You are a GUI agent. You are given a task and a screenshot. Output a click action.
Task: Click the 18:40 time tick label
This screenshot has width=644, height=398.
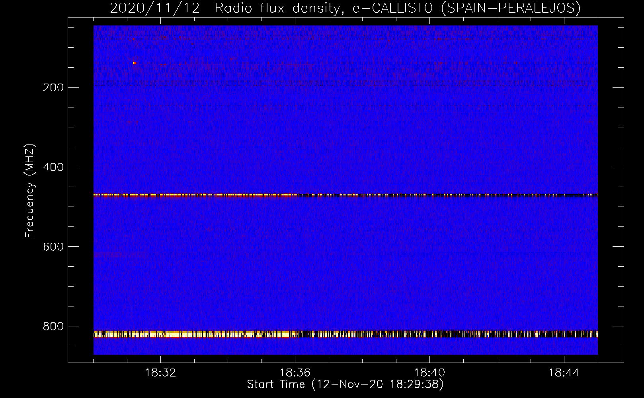click(429, 373)
